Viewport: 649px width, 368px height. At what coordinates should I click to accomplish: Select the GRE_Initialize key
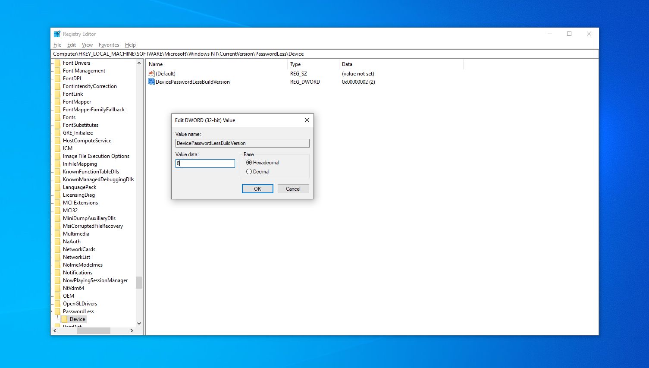point(78,133)
